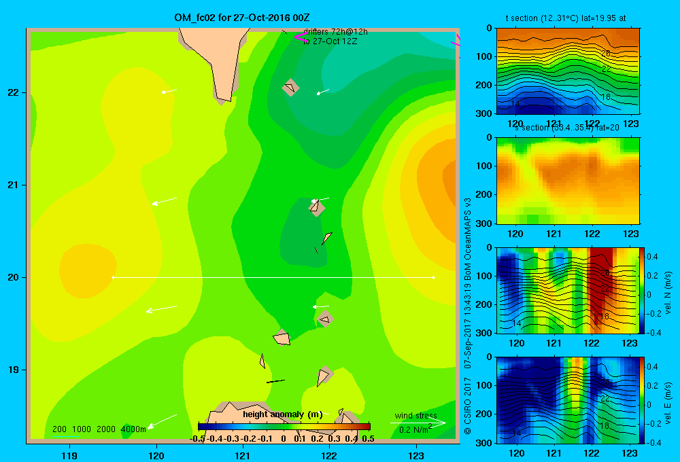Click the vertical 'CSIRO 2017 BoM OceanMAPS v3' credit text
680x462 pixels.
[x=468, y=317]
